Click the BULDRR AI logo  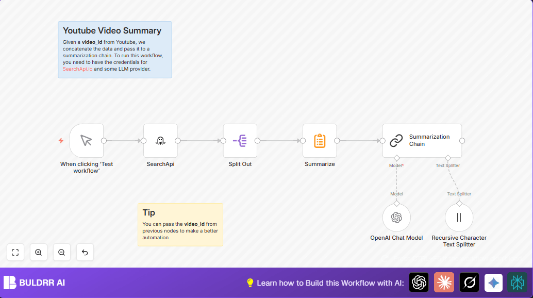(35, 283)
